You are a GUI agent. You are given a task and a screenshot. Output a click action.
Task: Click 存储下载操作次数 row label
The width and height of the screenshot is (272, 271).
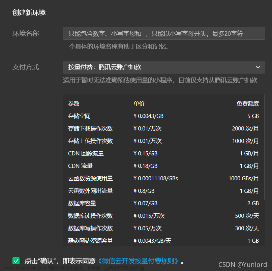tap(90, 128)
